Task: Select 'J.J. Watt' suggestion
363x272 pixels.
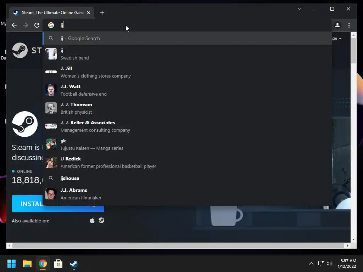Action: (187, 90)
